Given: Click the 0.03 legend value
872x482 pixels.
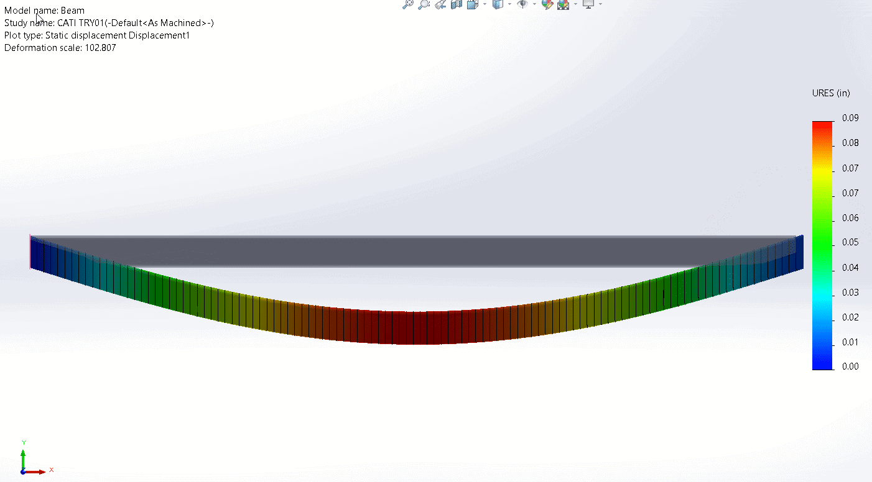Looking at the screenshot, I should tap(850, 292).
